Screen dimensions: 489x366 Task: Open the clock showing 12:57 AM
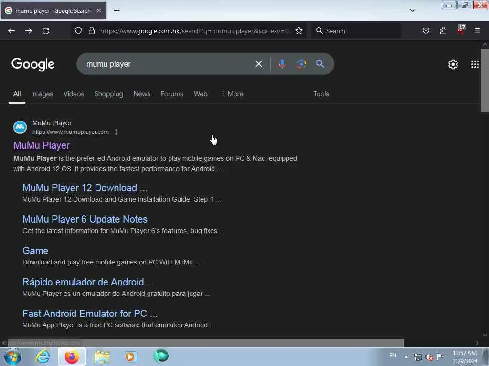tap(465, 357)
